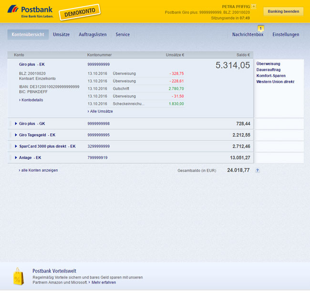The width and height of the screenshot is (310, 294).
Task: Open Einstellungen
Action: point(286,35)
